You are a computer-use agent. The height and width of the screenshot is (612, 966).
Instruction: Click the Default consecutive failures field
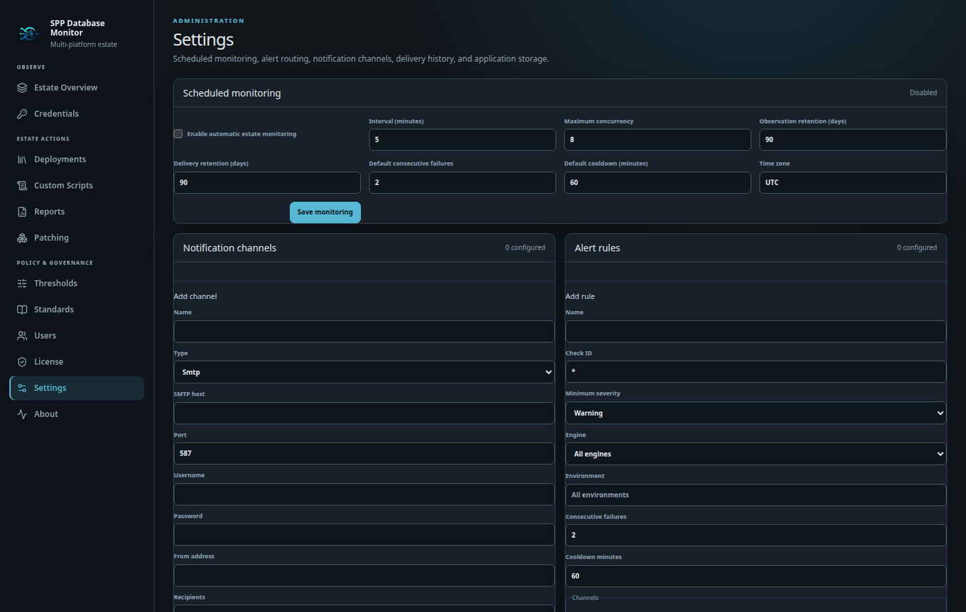point(462,182)
